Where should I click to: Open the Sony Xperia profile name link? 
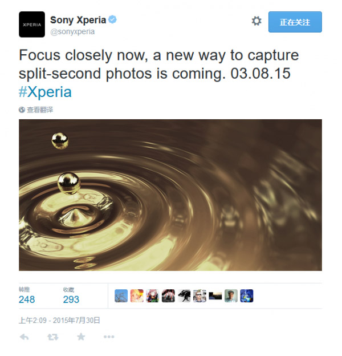(x=78, y=19)
